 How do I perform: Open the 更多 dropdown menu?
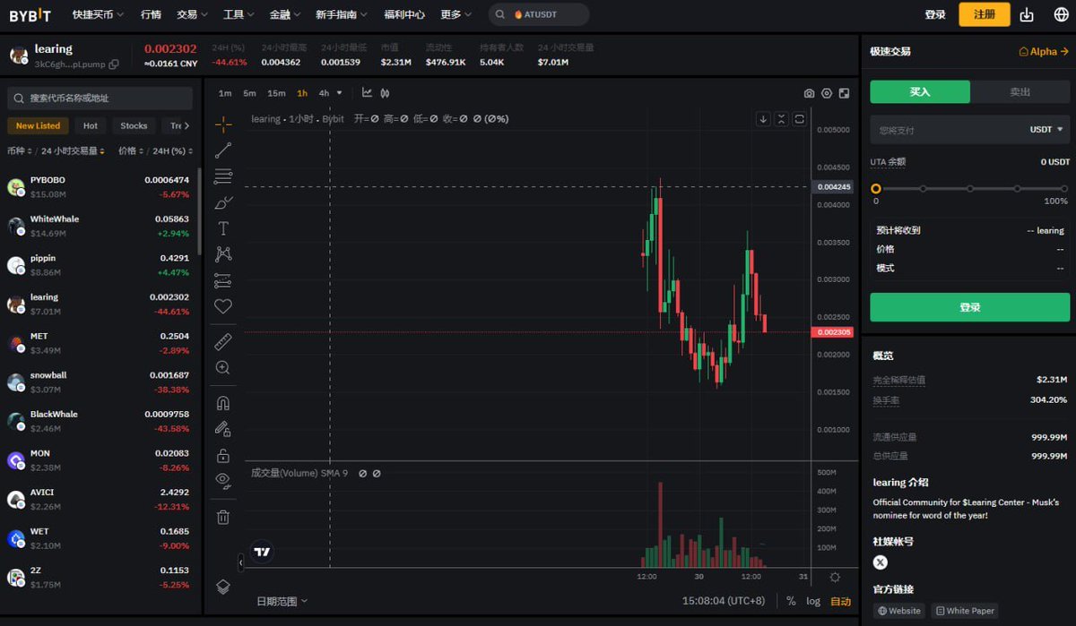tap(456, 14)
